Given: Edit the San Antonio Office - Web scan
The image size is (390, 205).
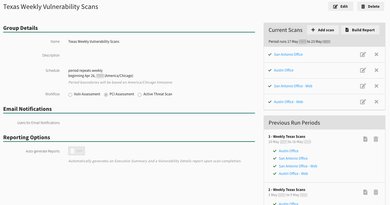Looking at the screenshot, I should coord(363,86).
